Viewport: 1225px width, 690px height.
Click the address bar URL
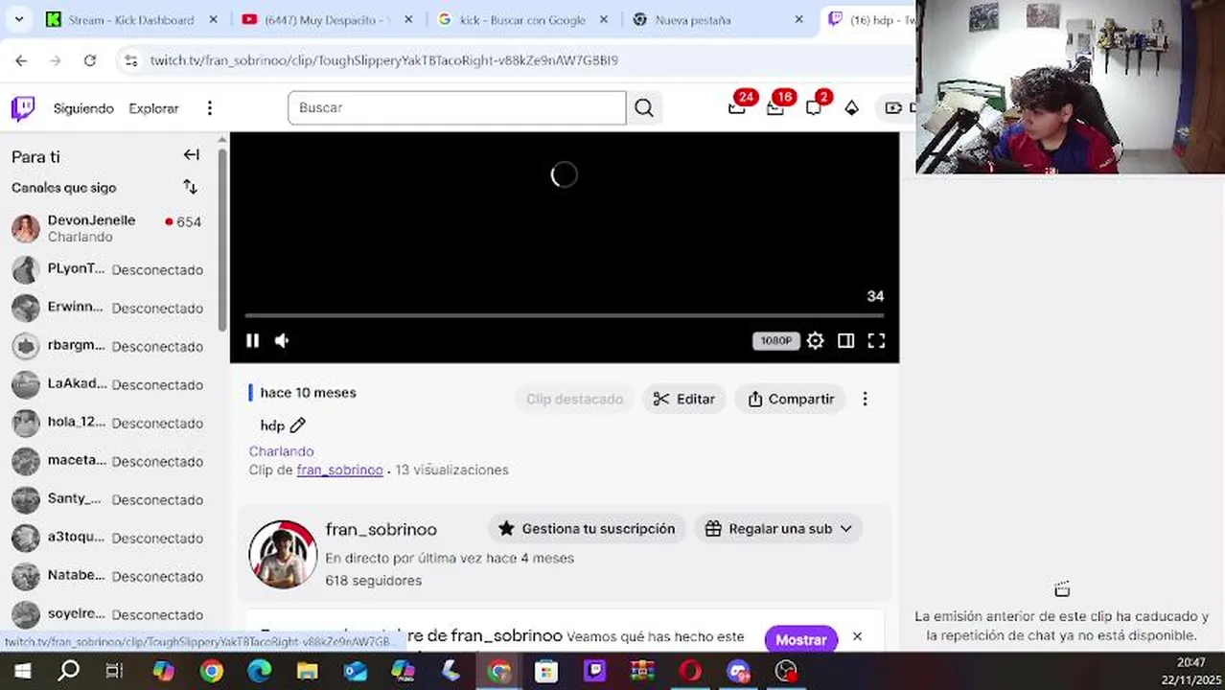[x=383, y=60]
